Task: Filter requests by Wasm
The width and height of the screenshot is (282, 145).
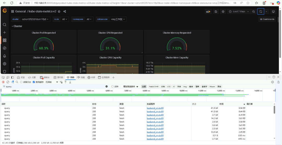Action: 212,86
